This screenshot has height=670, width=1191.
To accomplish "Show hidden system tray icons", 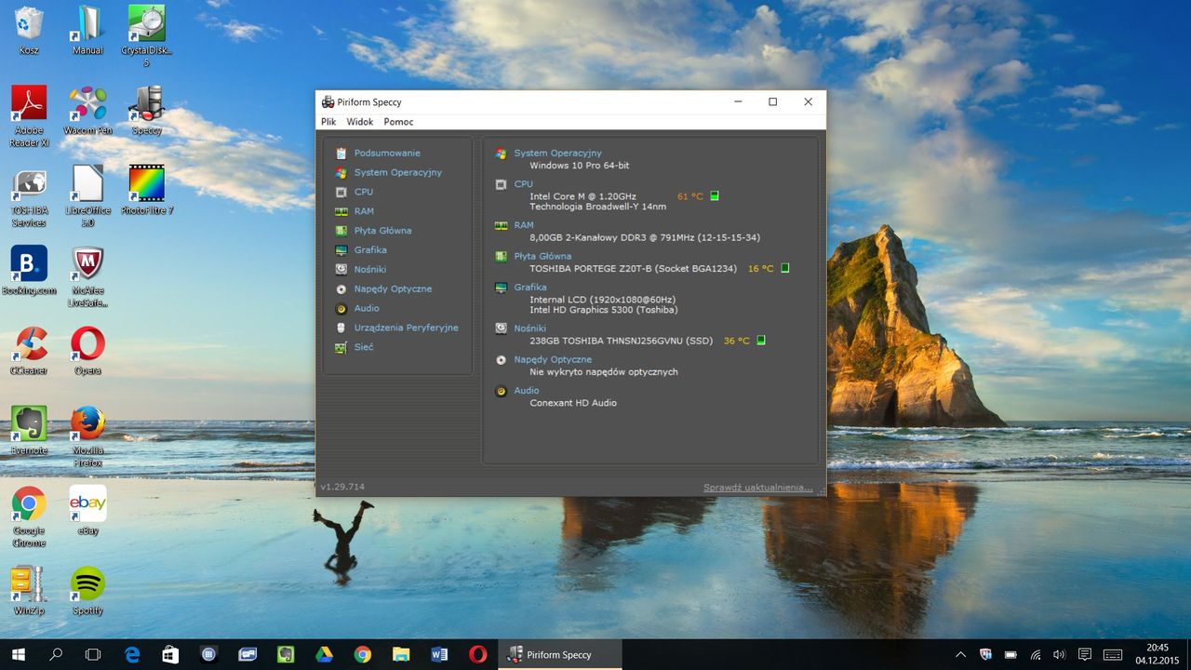I will [960, 655].
